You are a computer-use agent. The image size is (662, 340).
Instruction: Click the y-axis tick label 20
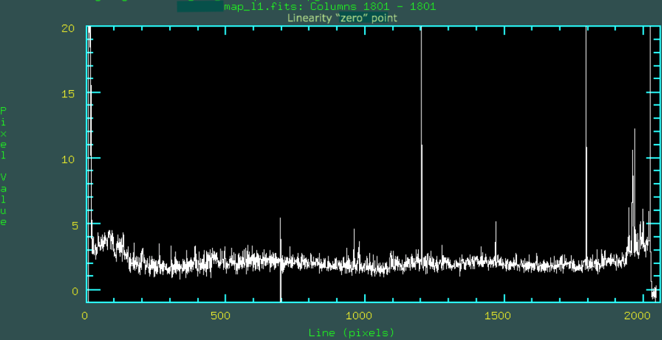pos(68,29)
